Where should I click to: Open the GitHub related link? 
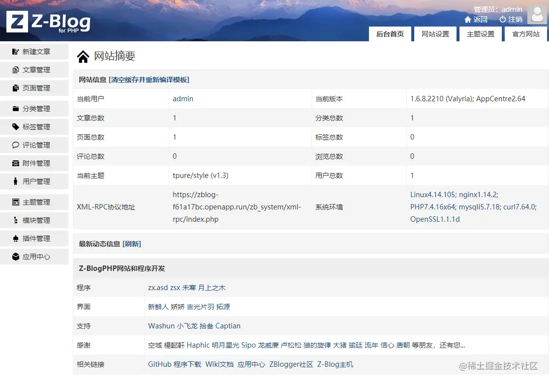click(x=160, y=364)
